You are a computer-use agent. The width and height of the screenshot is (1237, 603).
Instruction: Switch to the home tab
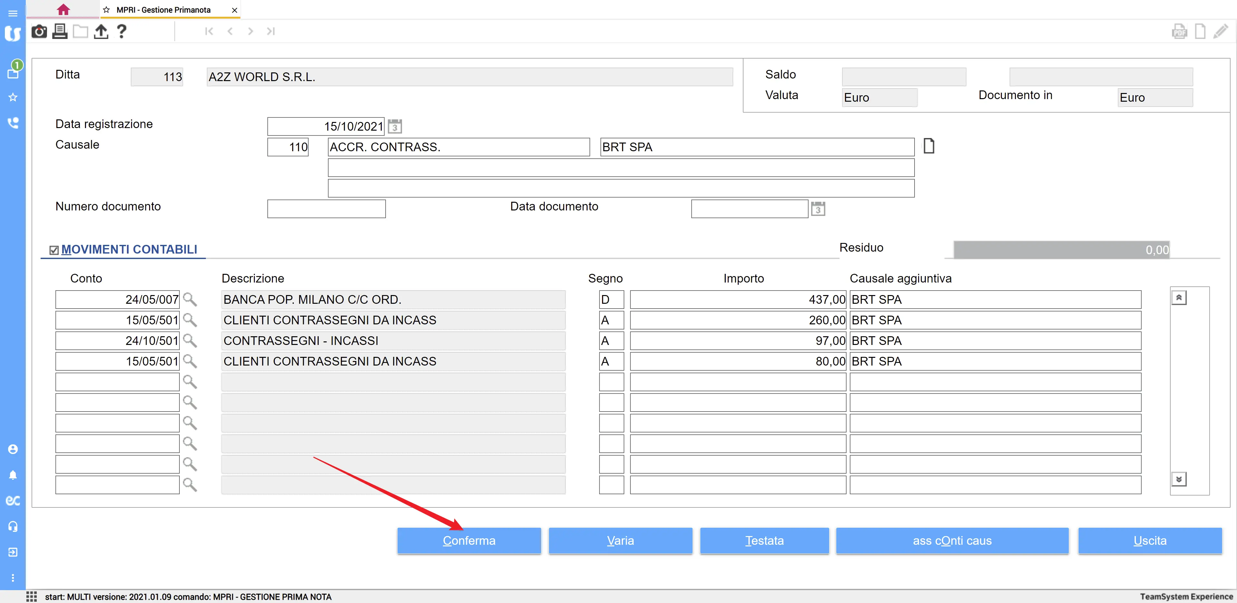[x=63, y=10]
